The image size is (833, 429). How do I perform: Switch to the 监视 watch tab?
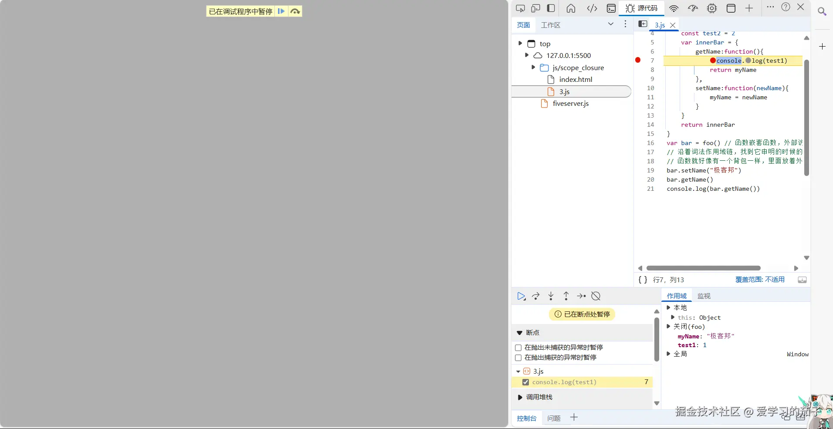(704, 296)
